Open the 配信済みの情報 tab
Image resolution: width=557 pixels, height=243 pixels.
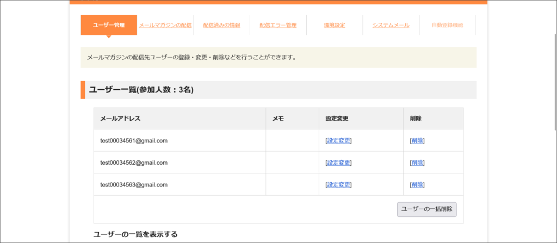[x=221, y=25]
